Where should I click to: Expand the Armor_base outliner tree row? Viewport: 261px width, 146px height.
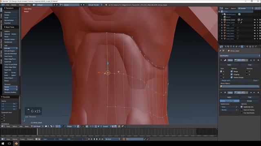pos(222,20)
